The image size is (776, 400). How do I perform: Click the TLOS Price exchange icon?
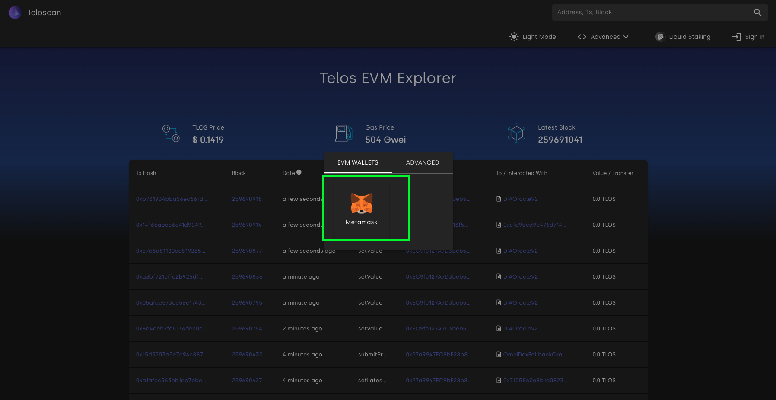coord(171,133)
